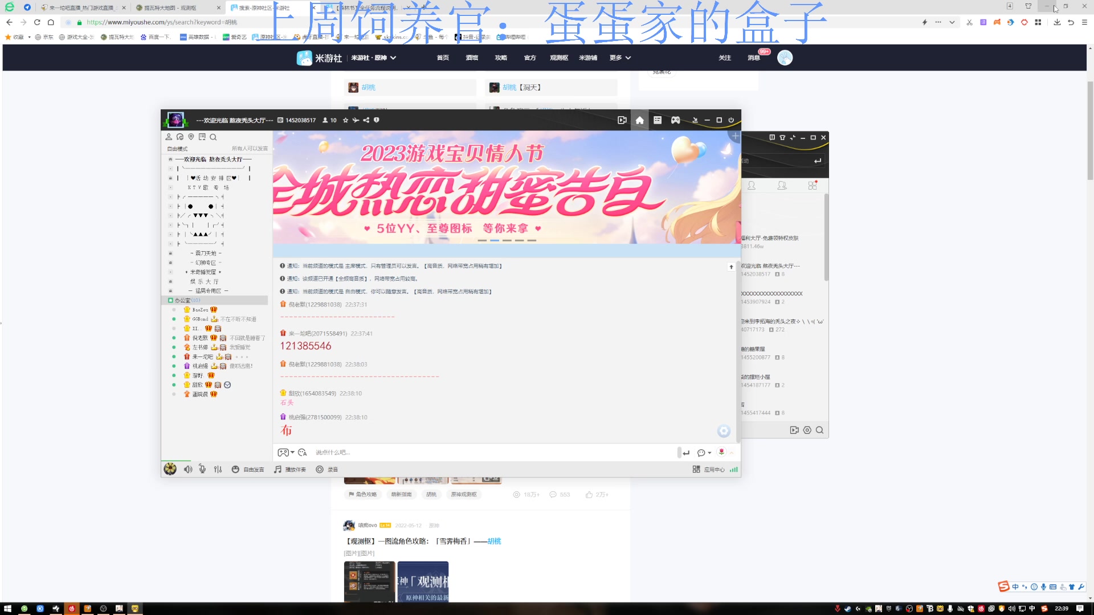Click the 角色攻略 tag under the post
1094x615 pixels.
363,494
